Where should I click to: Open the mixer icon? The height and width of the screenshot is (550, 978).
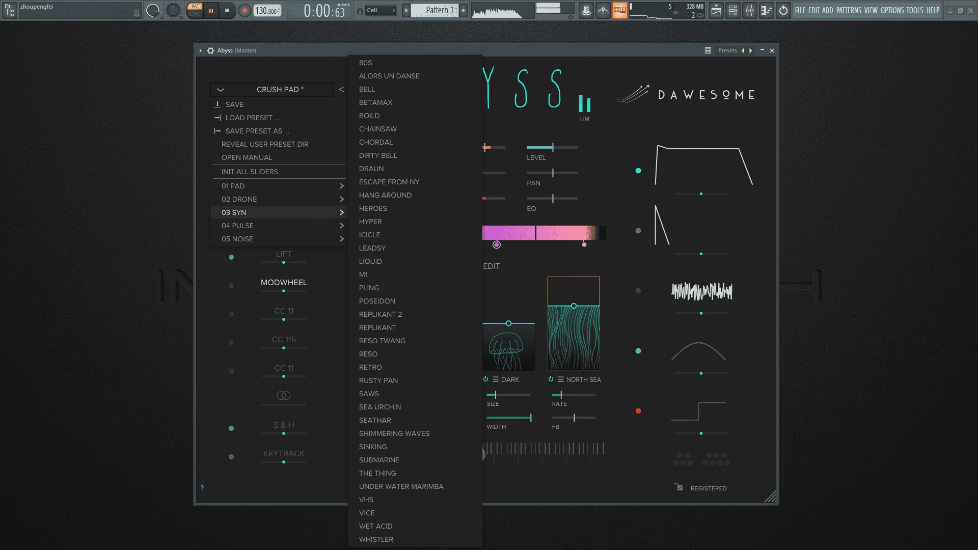(x=750, y=10)
